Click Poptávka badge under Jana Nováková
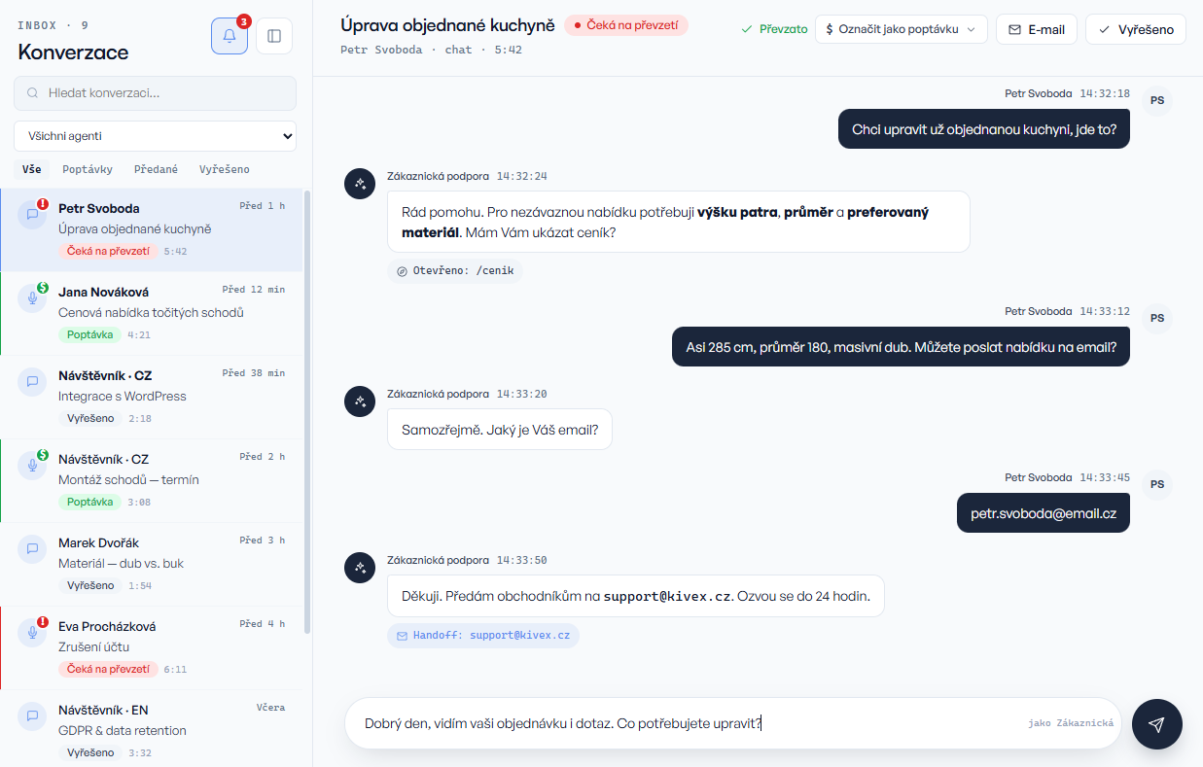 pos(89,334)
